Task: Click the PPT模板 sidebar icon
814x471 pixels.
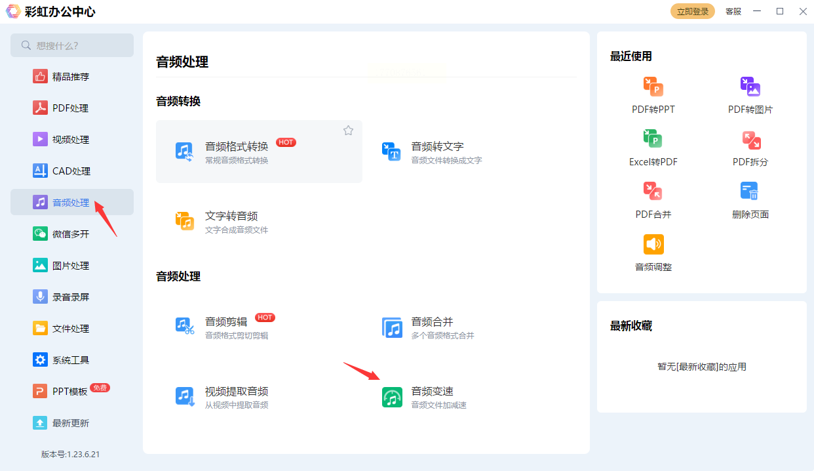Action: coord(41,392)
